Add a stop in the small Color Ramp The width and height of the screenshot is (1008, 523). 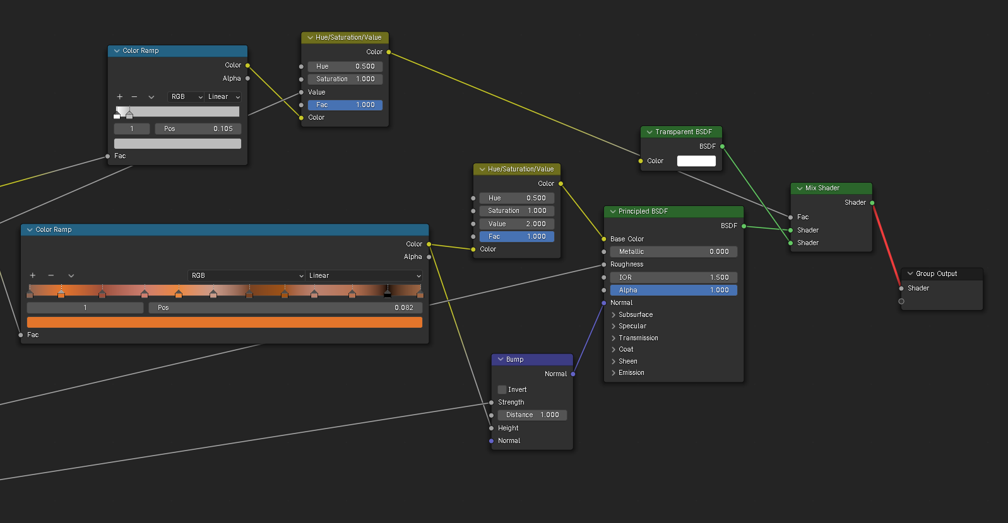point(119,97)
